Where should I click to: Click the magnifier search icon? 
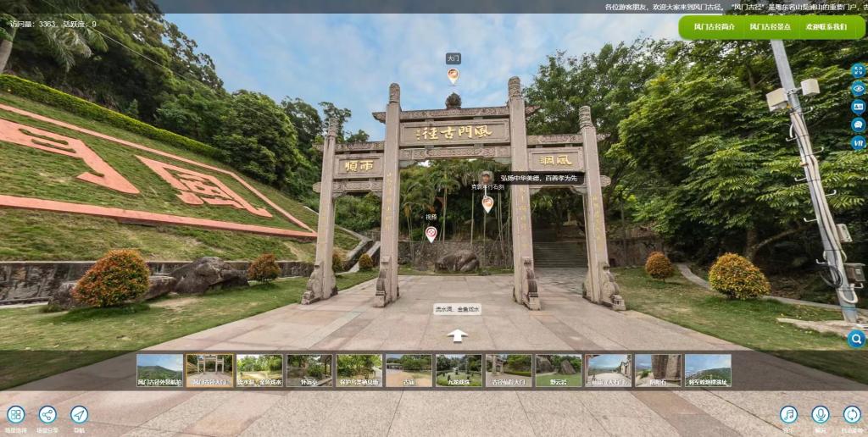click(856, 339)
